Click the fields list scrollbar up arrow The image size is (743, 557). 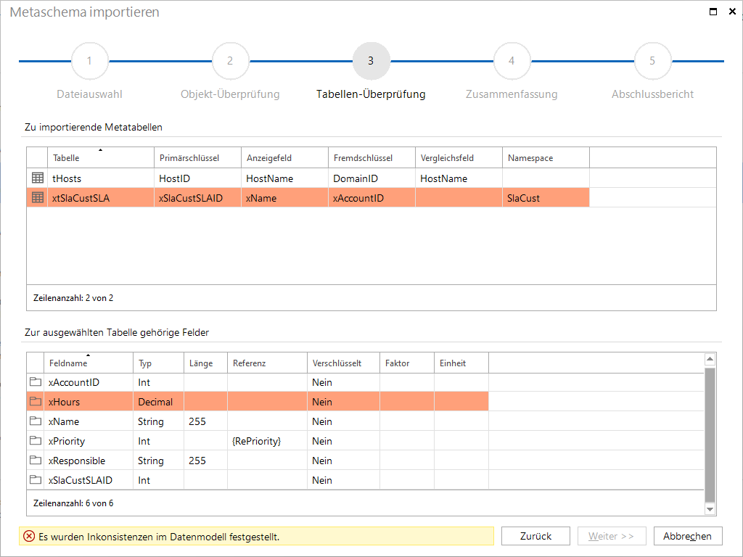pyautogui.click(x=710, y=359)
